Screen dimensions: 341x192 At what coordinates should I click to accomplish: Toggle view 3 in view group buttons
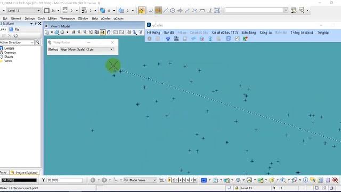(x=177, y=180)
